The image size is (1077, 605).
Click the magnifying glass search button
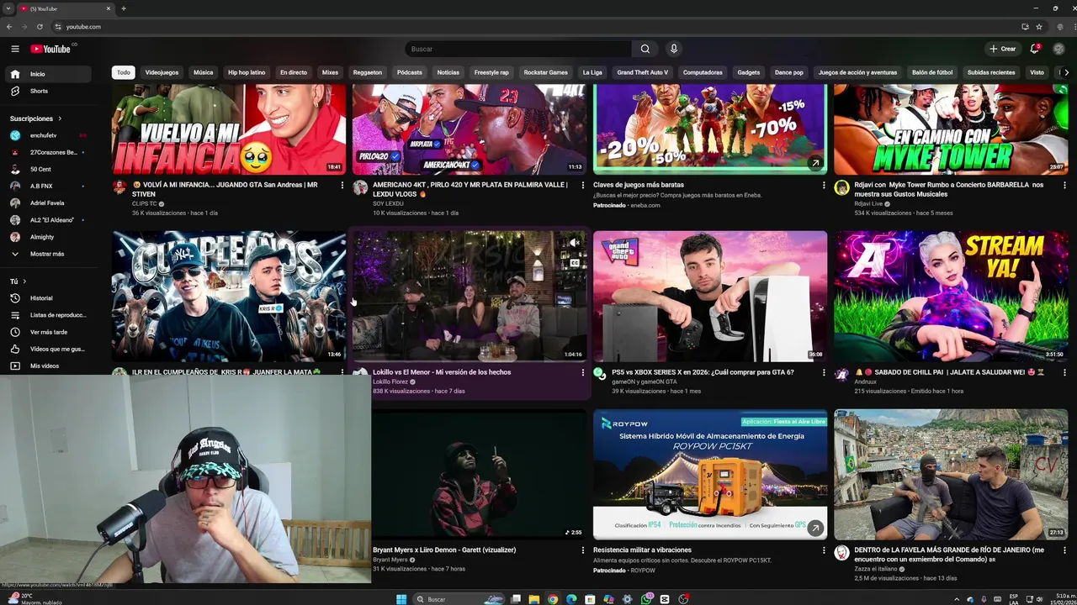pos(645,49)
